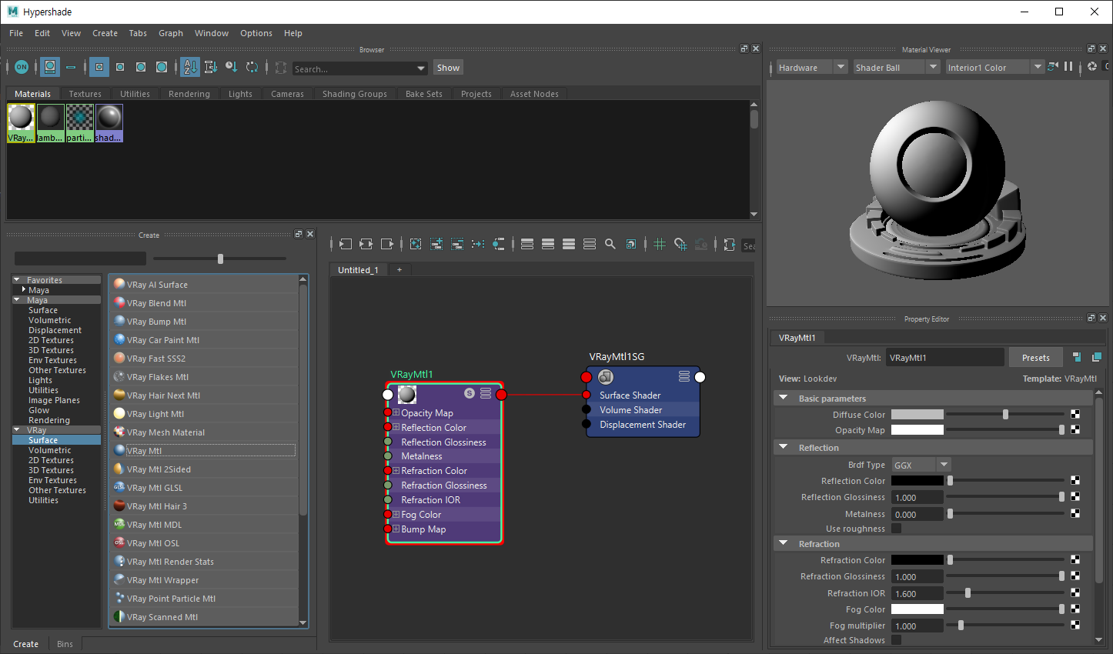Screen dimensions: 1113x654
Task: Toggle Use roughness checkbox
Action: tap(896, 529)
